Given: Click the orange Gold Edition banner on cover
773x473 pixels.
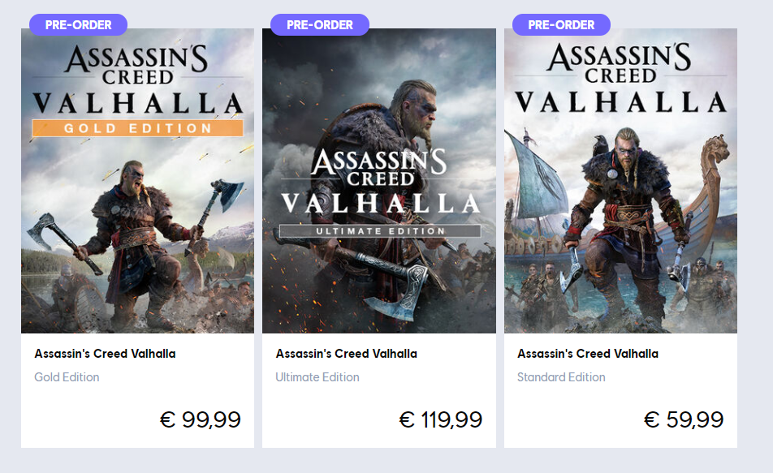Looking at the screenshot, I should pyautogui.click(x=137, y=128).
